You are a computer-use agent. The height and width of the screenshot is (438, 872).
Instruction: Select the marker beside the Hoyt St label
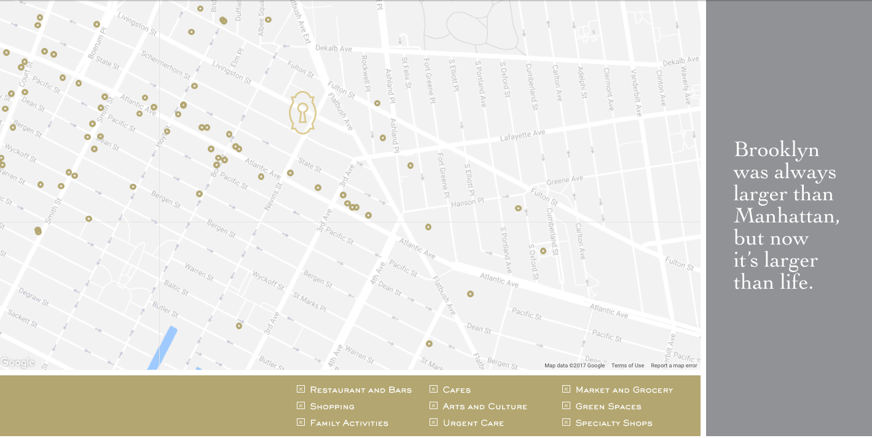point(167,131)
